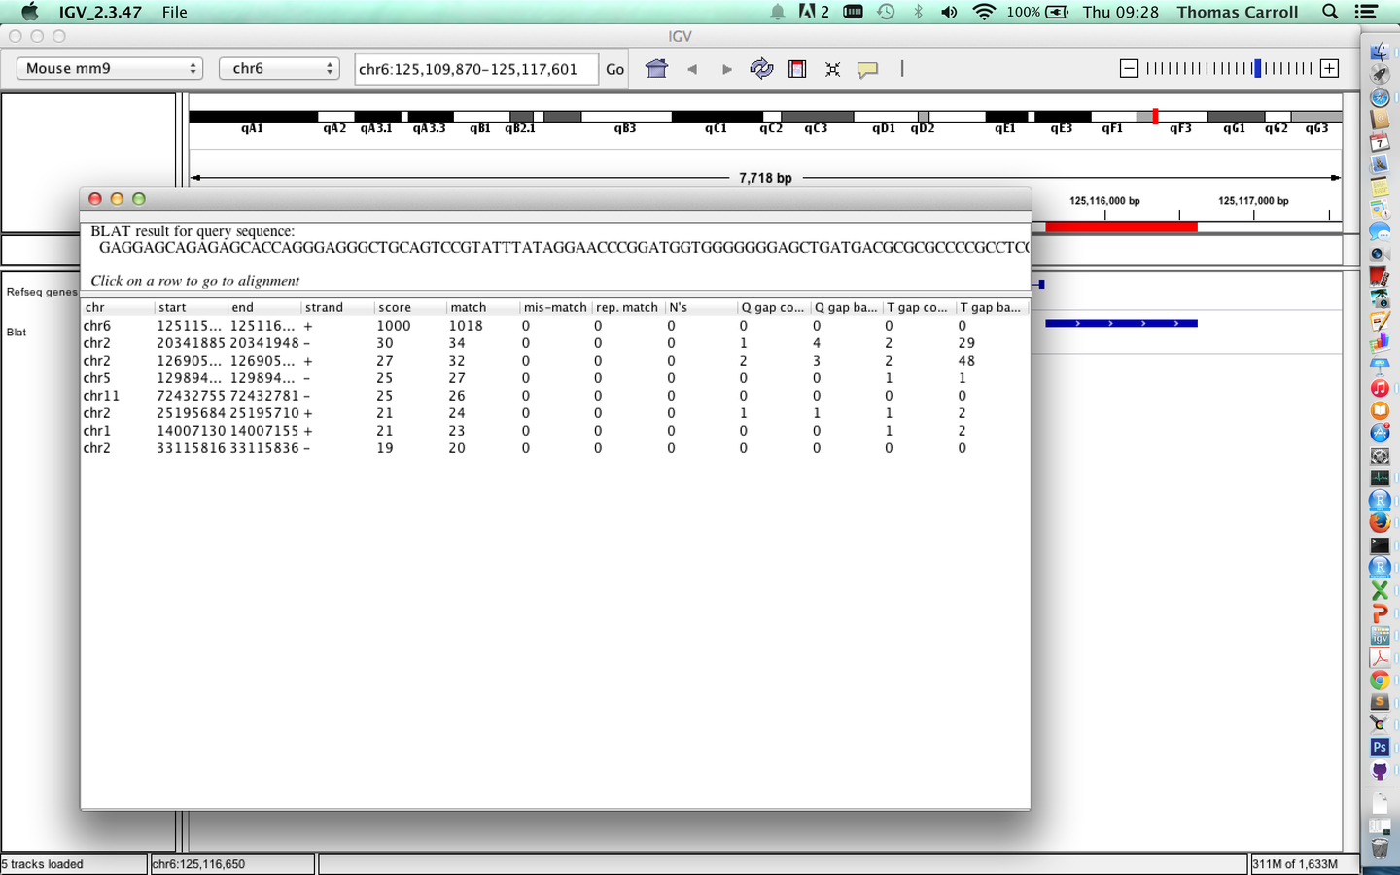The height and width of the screenshot is (875, 1400).
Task: Open the Mouse mm9 genome dropdown
Action: click(x=110, y=68)
